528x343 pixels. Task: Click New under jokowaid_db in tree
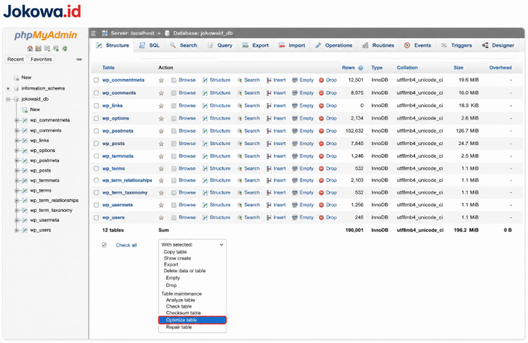(x=35, y=110)
